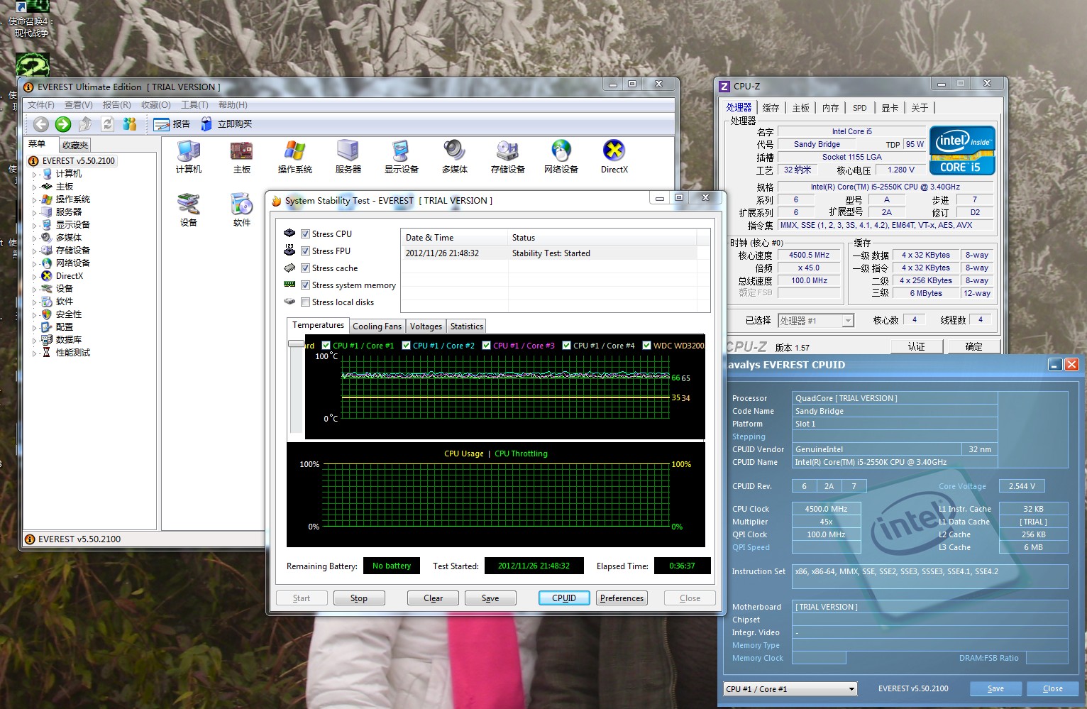Image resolution: width=1087 pixels, height=709 pixels.
Task: Switch to the Statistics tab
Action: point(466,326)
